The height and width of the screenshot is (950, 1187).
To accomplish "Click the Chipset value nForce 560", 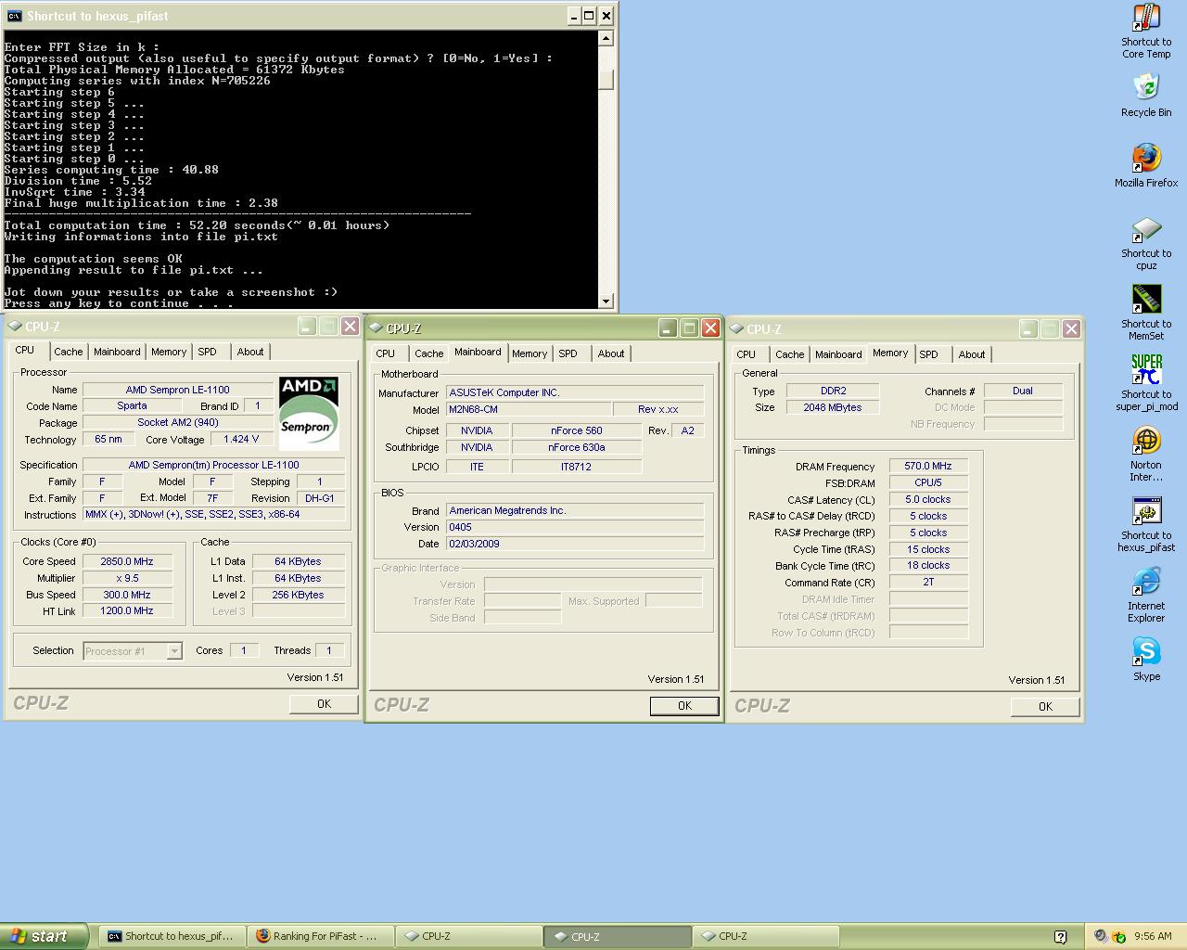I will 577,430.
